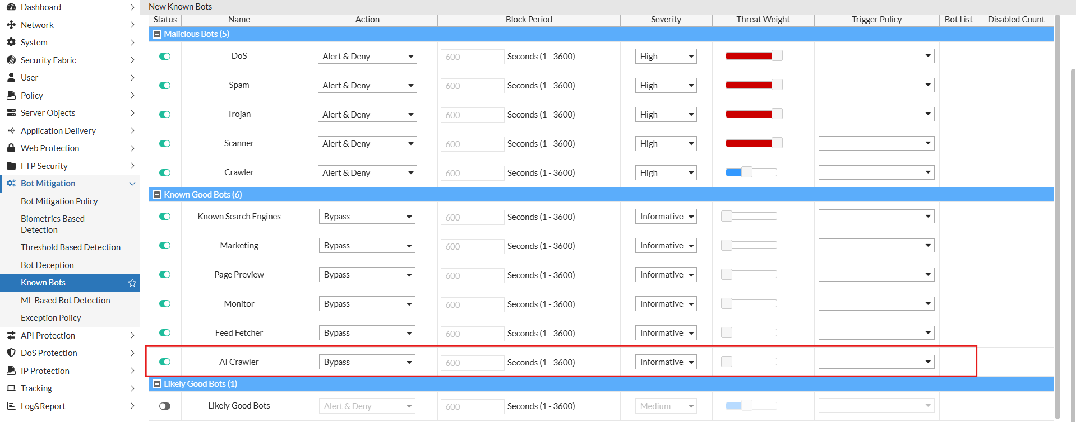Open the Trigger Policy dropdown for Scanner

tap(876, 143)
